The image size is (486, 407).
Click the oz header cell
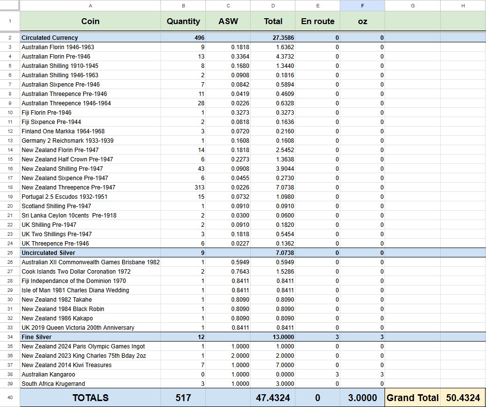click(362, 21)
